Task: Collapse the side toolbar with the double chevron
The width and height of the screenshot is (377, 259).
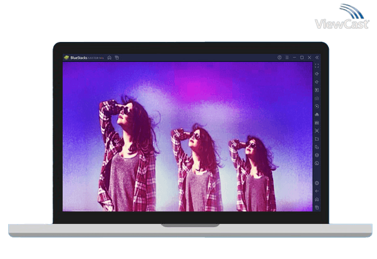Action: [x=317, y=58]
